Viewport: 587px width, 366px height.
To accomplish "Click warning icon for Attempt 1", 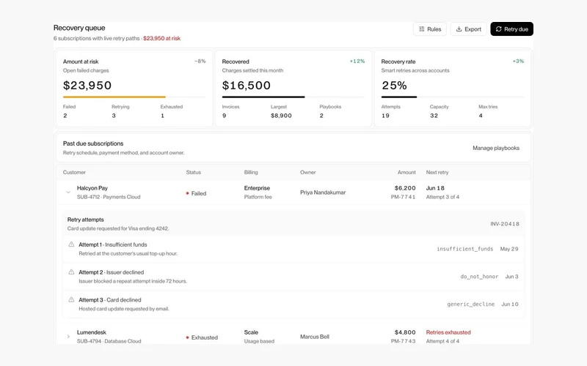I will tap(71, 244).
